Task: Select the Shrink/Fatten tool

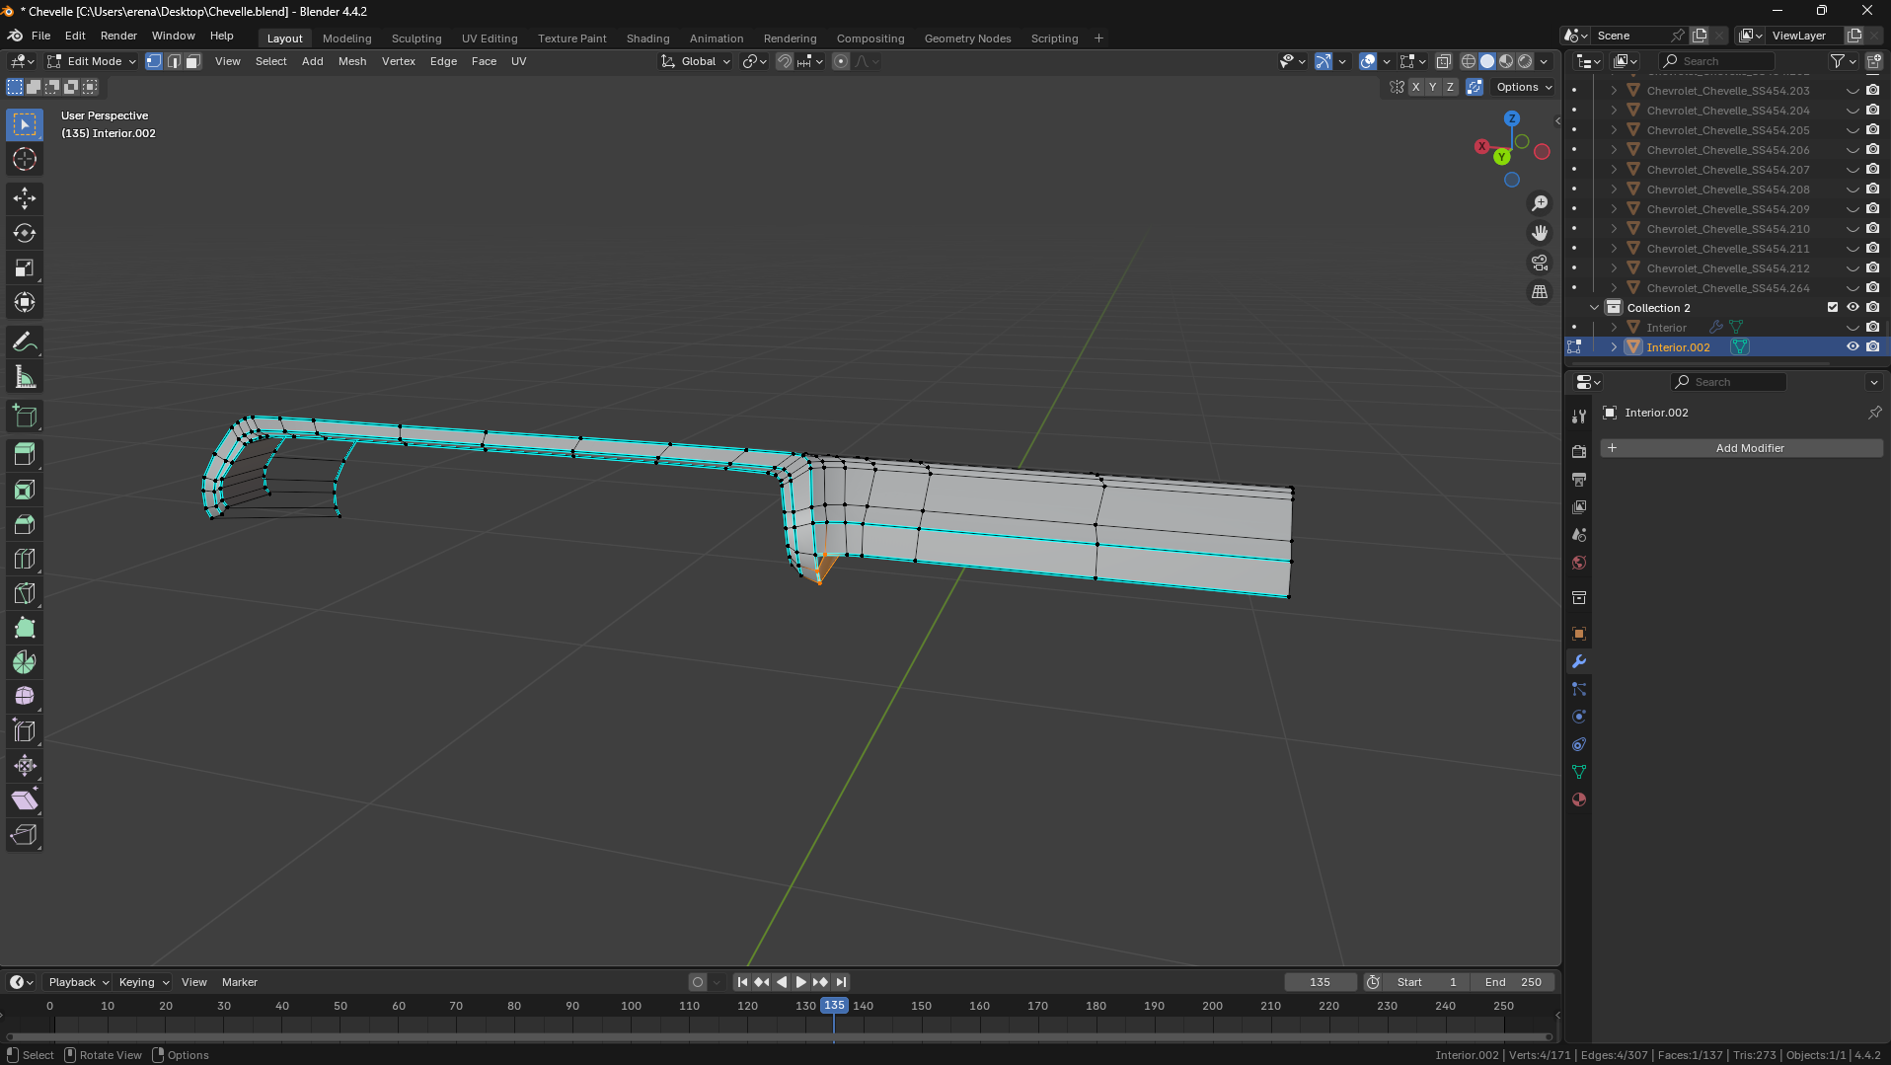Action: click(x=25, y=766)
